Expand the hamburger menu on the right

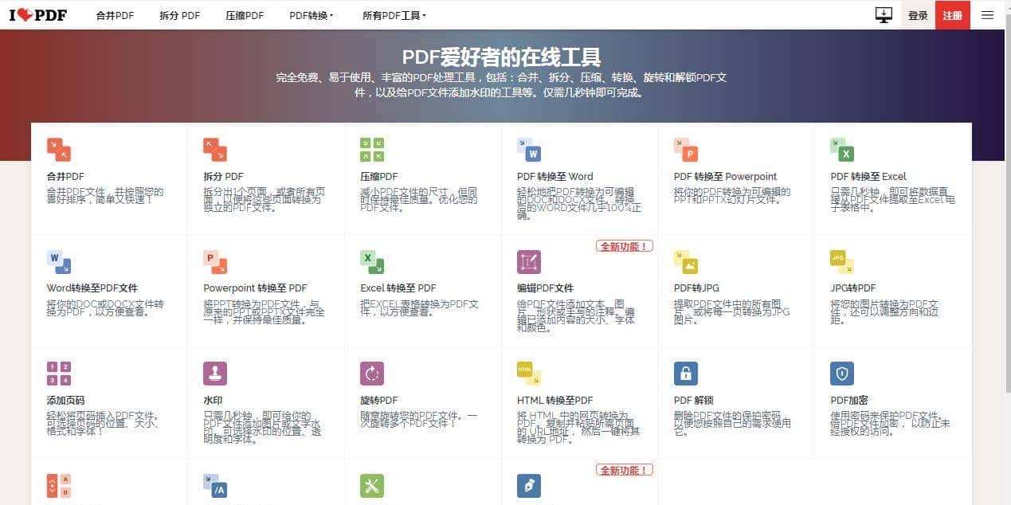(987, 14)
